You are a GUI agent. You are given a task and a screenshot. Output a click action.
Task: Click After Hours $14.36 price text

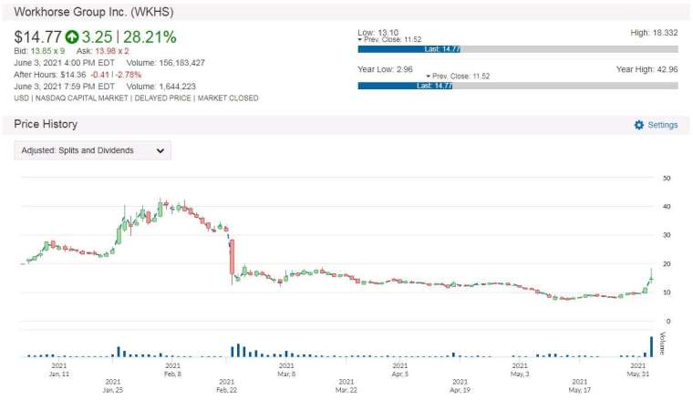(x=50, y=75)
